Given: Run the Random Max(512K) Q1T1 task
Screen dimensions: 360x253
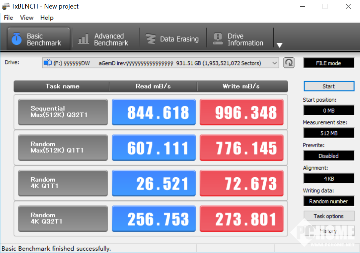Looking at the screenshot, I should coord(63,147).
